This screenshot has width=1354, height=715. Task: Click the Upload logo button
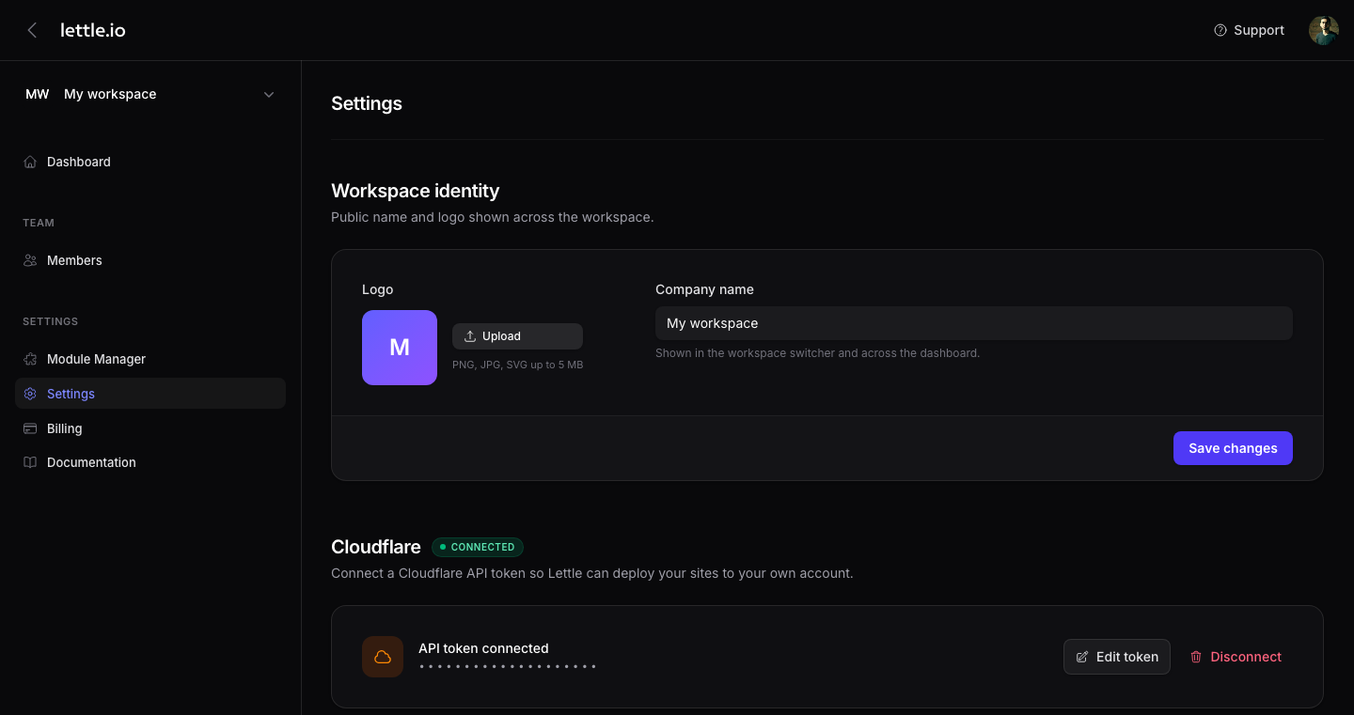pyautogui.click(x=517, y=336)
